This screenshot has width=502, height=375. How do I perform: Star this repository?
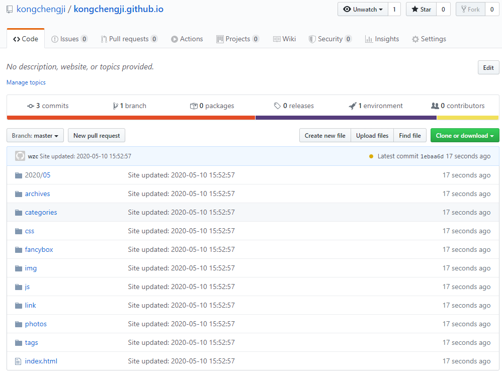(x=421, y=9)
